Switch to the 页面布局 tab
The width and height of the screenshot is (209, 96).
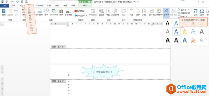coord(39,5)
